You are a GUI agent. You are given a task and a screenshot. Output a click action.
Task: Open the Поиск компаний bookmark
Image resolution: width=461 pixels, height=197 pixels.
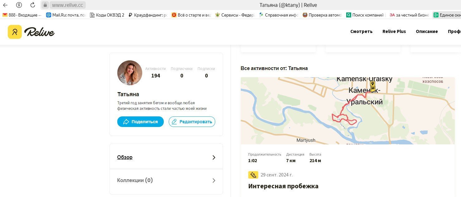tap(366, 15)
